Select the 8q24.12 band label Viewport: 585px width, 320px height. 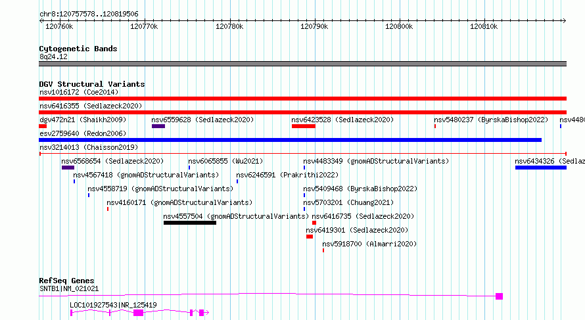[x=53, y=57]
